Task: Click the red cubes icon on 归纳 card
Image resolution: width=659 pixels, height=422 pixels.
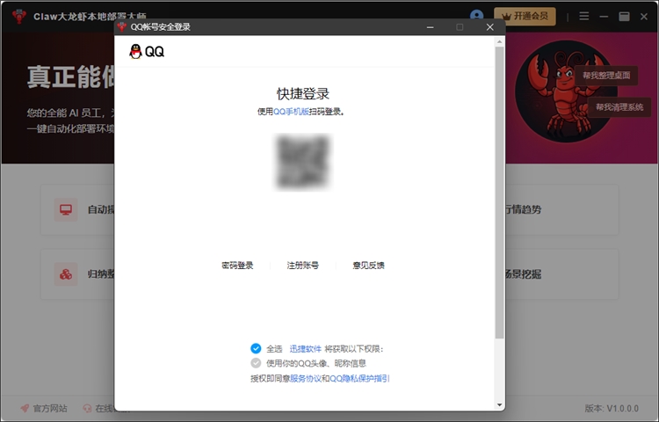Action: click(66, 274)
